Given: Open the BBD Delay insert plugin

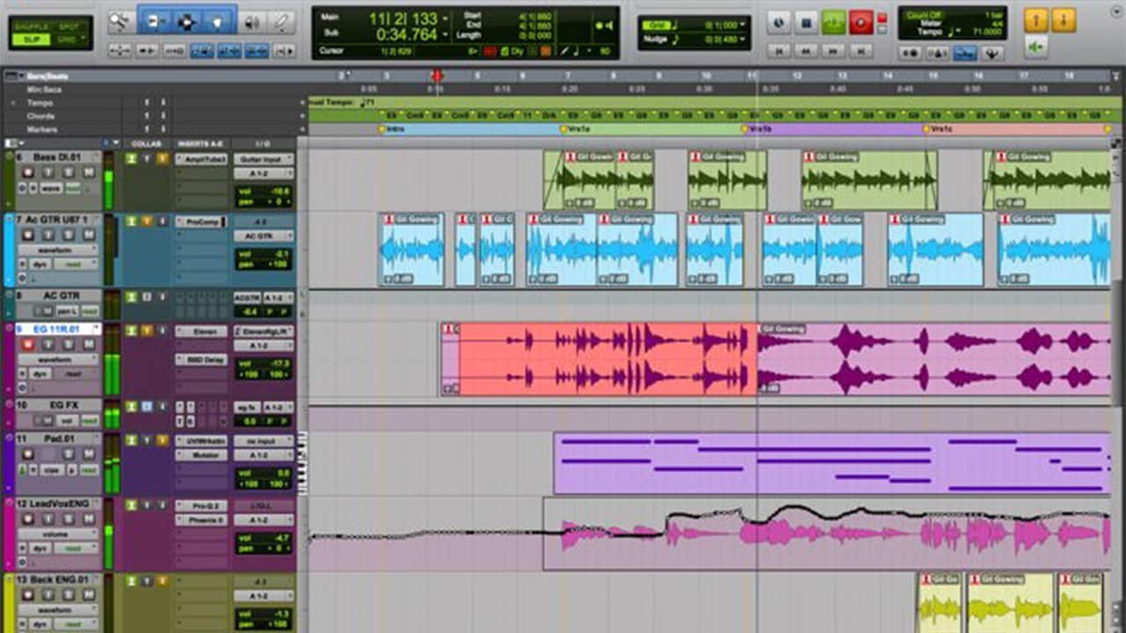Looking at the screenshot, I should 201,360.
